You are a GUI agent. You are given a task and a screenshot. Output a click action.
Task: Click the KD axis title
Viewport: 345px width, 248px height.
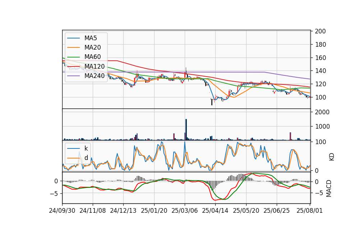pyautogui.click(x=332, y=157)
